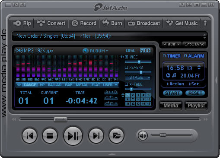Select the RAP equalizer preset
The width and height of the screenshot is (220, 158).
pos(69,85)
